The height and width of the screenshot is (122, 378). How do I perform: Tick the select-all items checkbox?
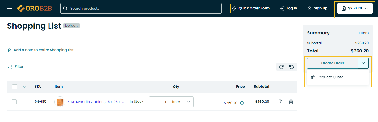(x=15, y=87)
